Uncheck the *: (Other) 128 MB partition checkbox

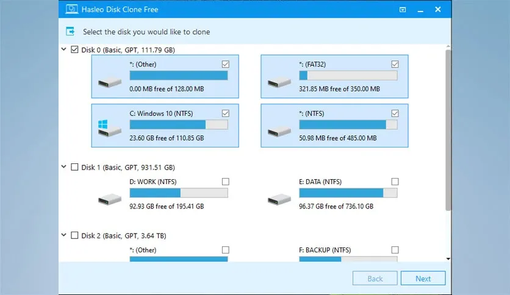(x=225, y=64)
